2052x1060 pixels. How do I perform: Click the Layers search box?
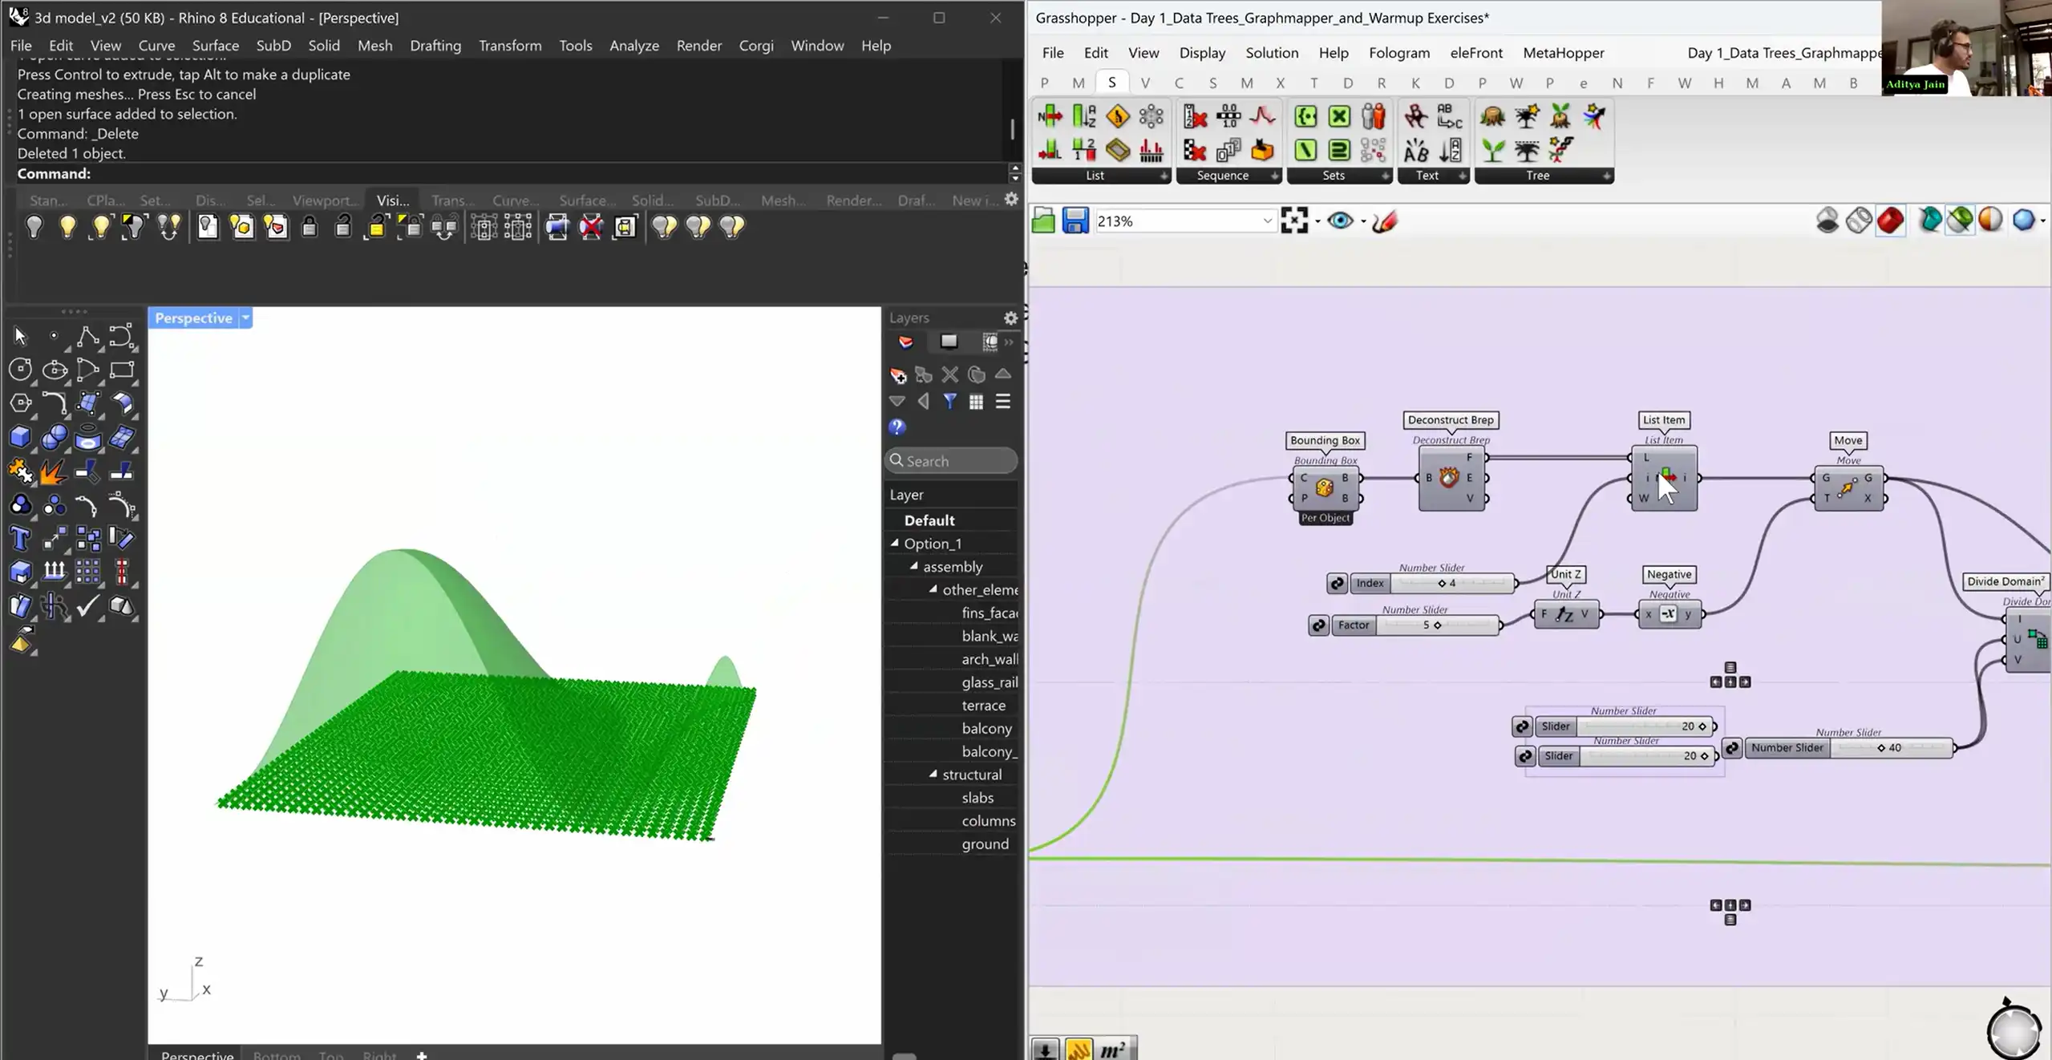(x=950, y=461)
